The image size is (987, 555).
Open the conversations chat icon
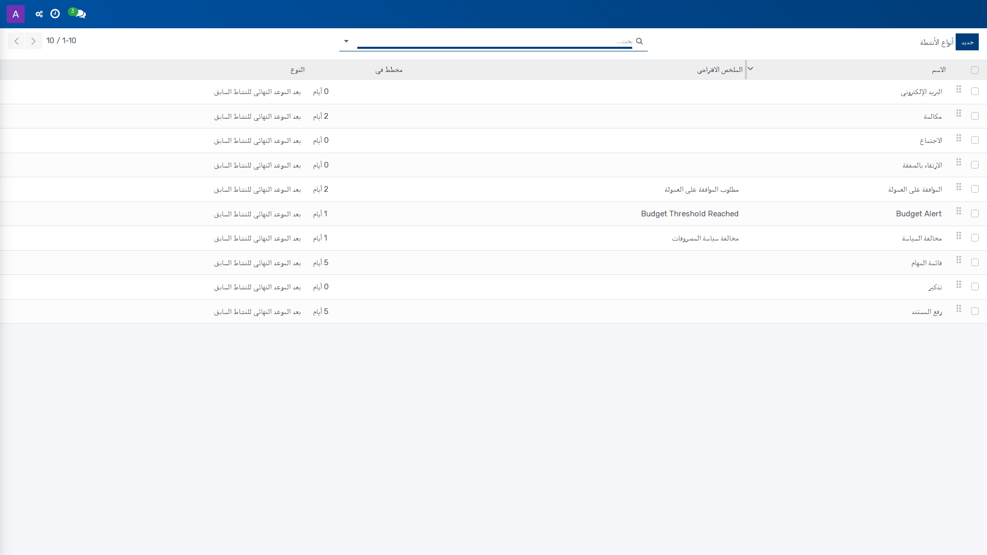[x=78, y=13]
